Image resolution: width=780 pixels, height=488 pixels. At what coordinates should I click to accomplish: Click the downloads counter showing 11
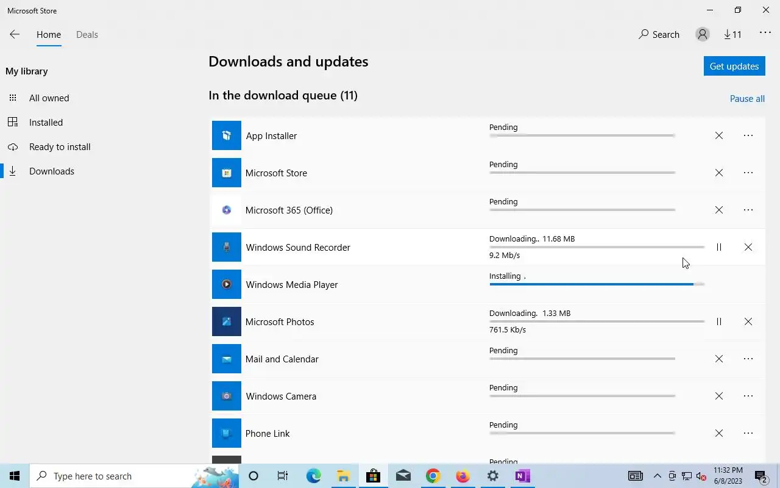pos(732,35)
